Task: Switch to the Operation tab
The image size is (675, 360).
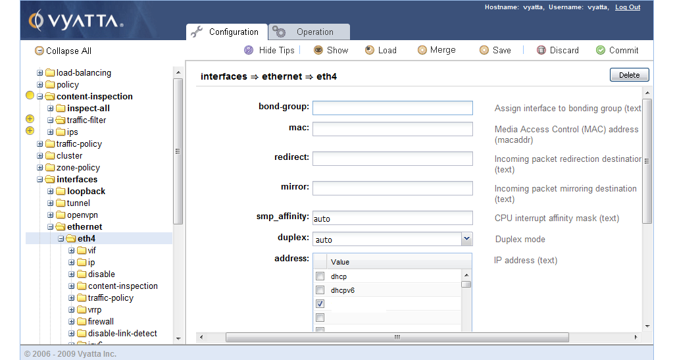Action: (x=309, y=32)
